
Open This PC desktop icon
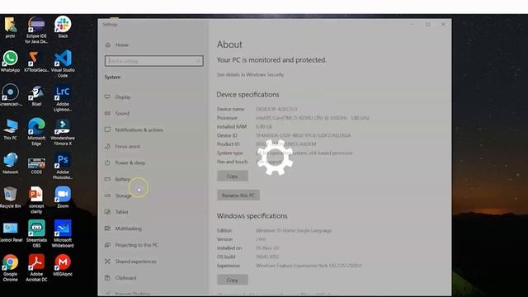click(x=10, y=130)
